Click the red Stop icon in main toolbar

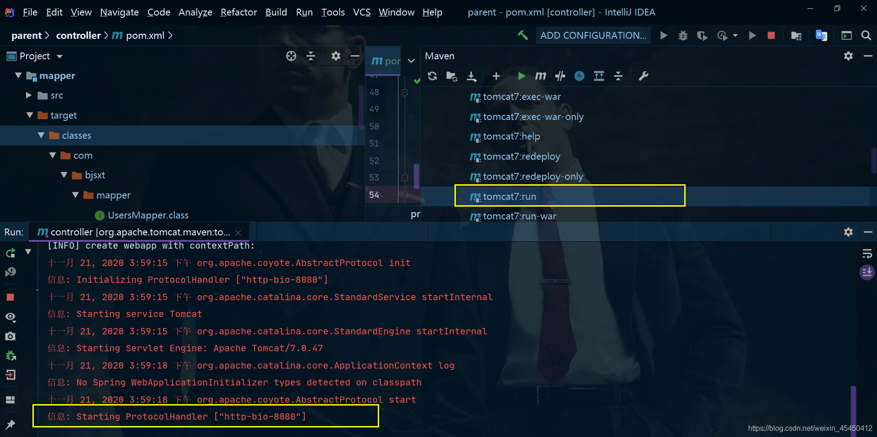771,35
